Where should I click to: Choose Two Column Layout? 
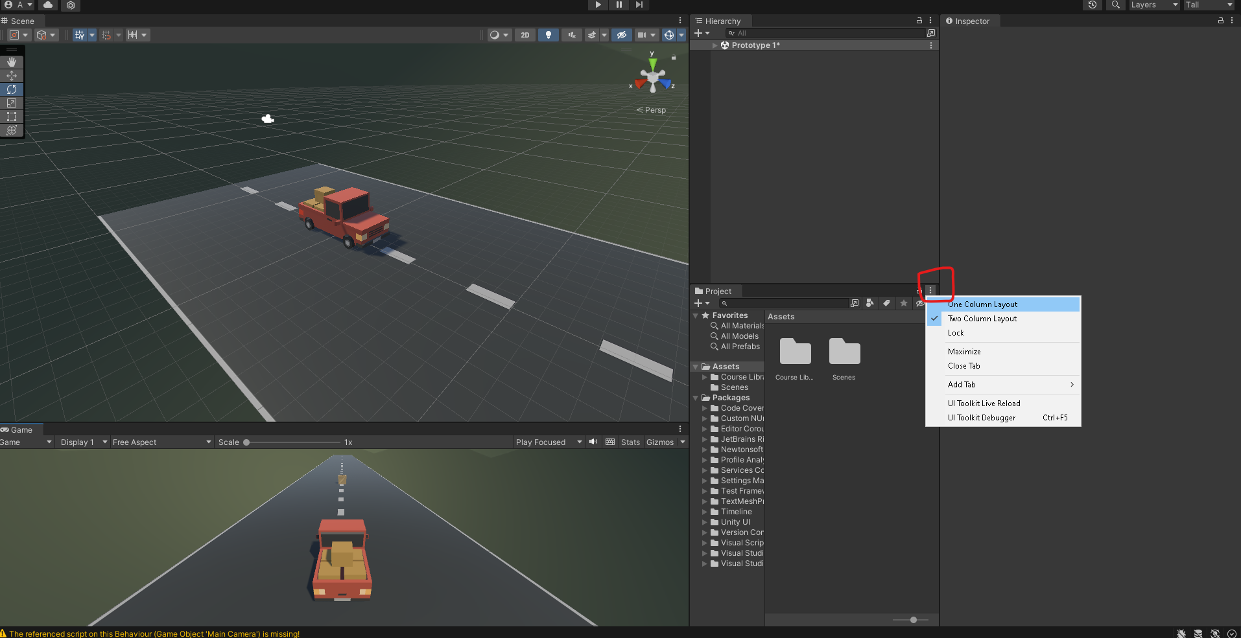1003,319
